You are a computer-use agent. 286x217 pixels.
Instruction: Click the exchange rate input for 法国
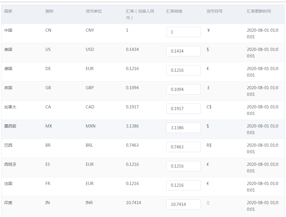[183, 186]
